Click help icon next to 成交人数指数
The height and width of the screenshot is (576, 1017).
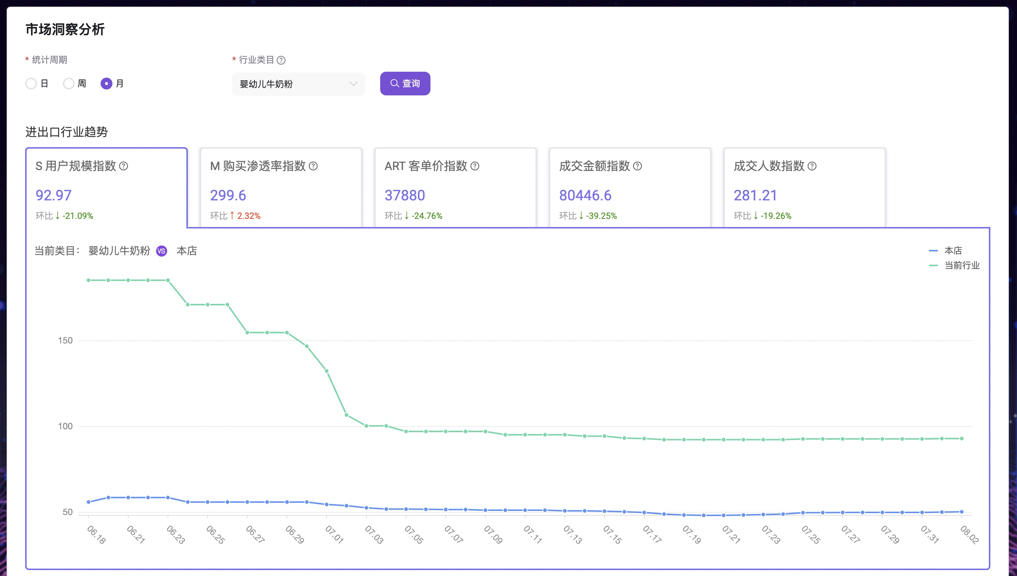[x=812, y=166]
